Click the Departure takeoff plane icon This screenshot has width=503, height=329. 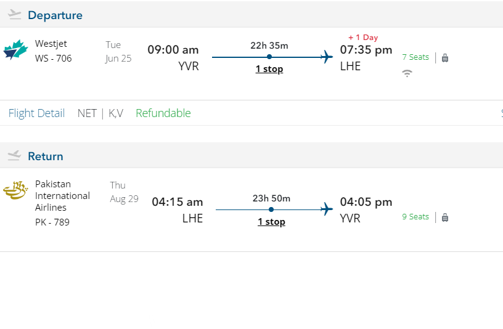pyautogui.click(x=15, y=15)
